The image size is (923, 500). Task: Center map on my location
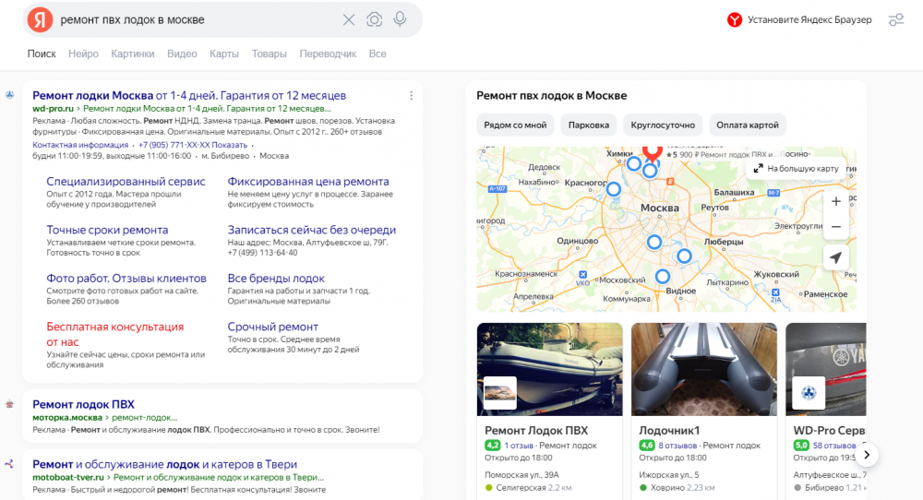pos(835,257)
